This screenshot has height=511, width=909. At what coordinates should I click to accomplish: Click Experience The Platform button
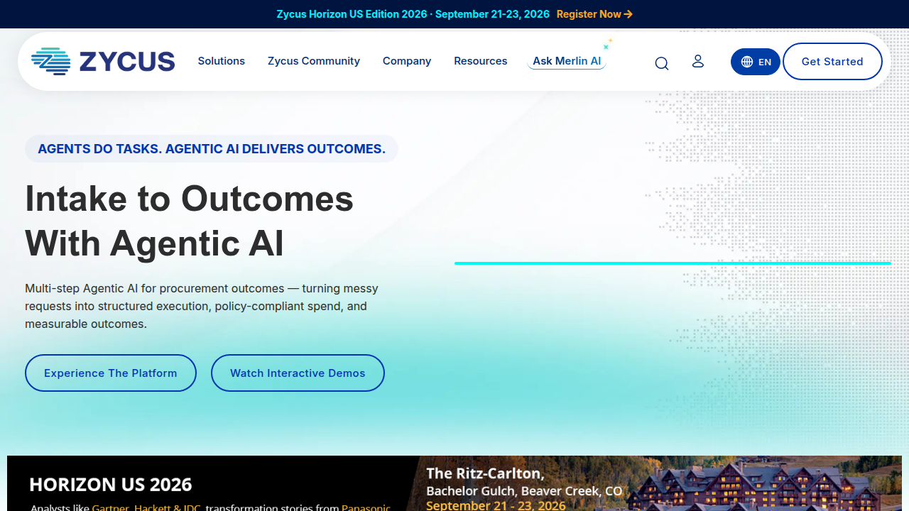(x=111, y=373)
